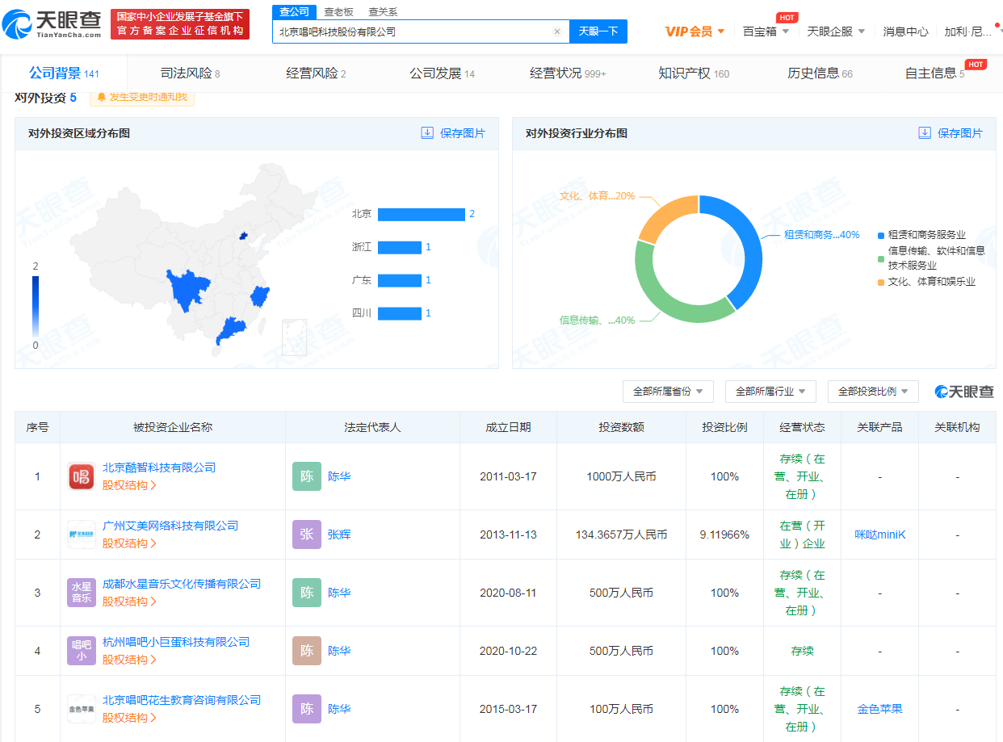Click the 水星音乐 company logo
Image resolution: width=1003 pixels, height=742 pixels.
pyautogui.click(x=82, y=593)
